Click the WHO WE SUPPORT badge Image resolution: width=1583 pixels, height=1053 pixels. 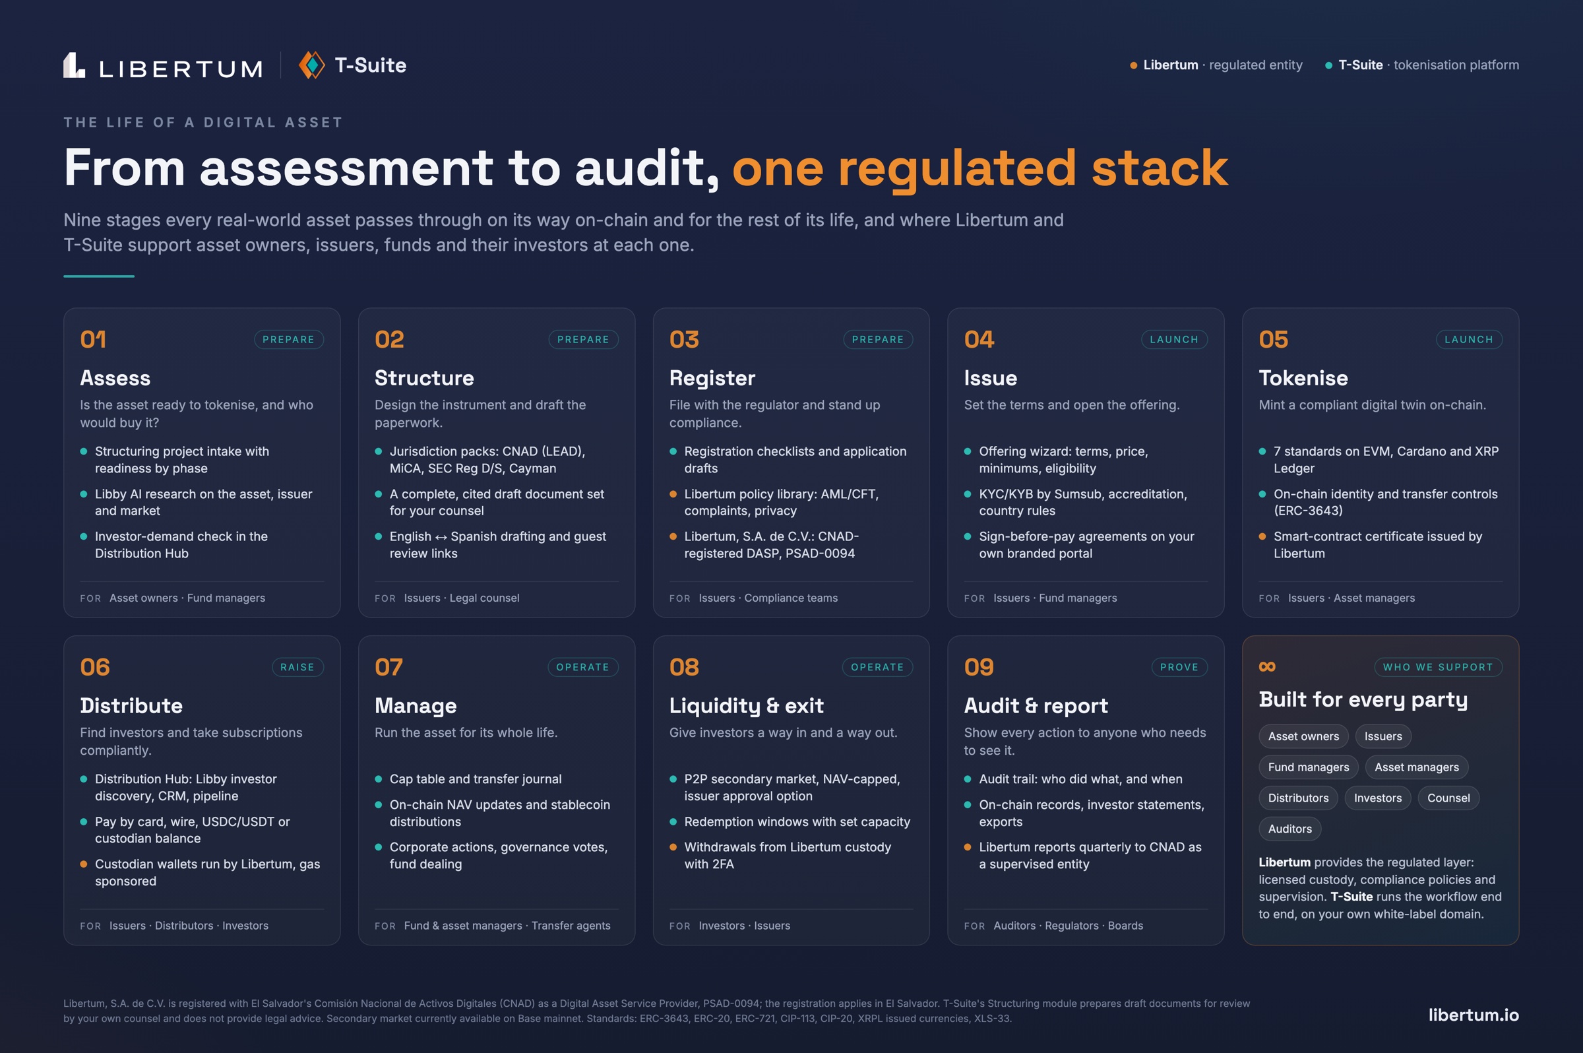click(x=1438, y=667)
